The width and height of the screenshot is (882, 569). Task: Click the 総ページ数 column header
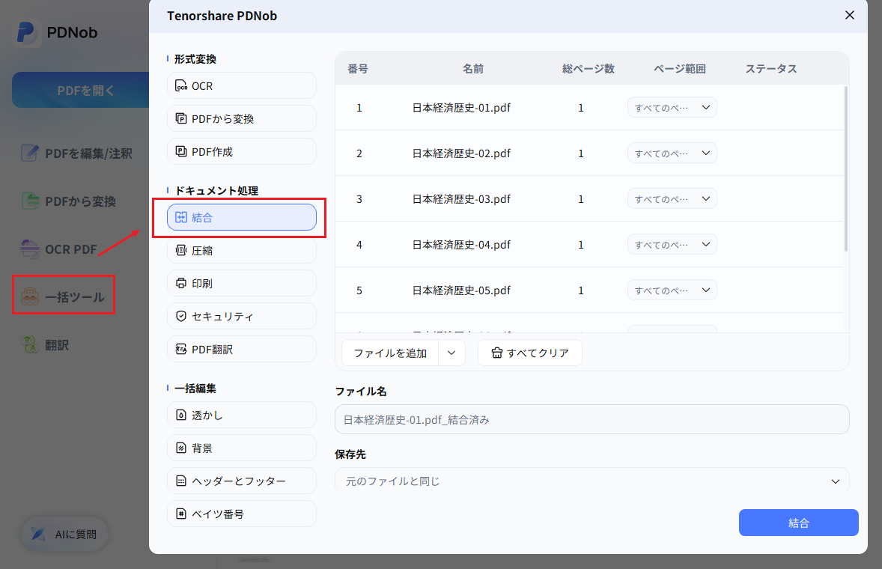pos(588,69)
